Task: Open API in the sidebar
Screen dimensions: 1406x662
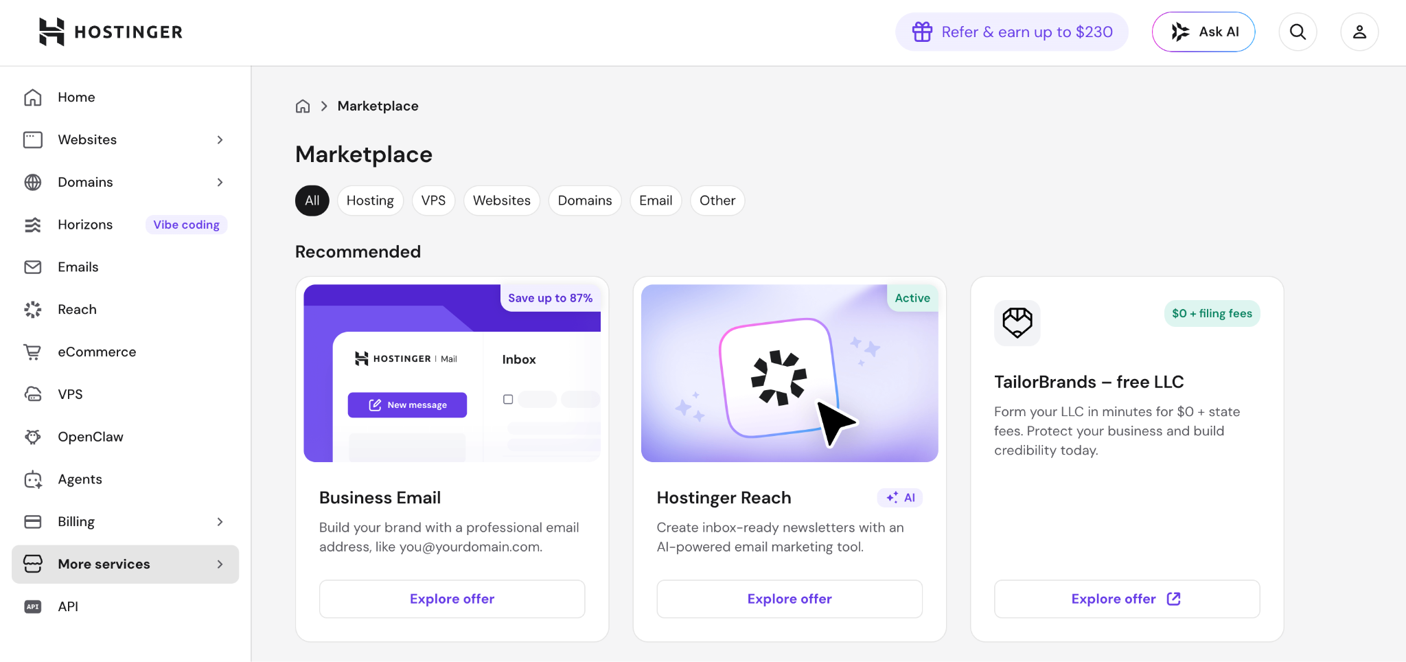Action: (126, 606)
